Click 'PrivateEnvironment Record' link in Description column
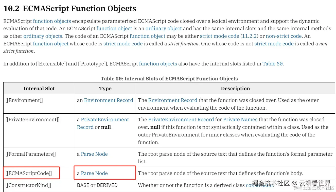The height and width of the screenshot is (192, 336). pyautogui.click(x=181, y=119)
